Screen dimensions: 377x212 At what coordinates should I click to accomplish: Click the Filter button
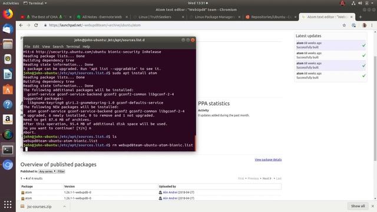[x=61, y=171]
